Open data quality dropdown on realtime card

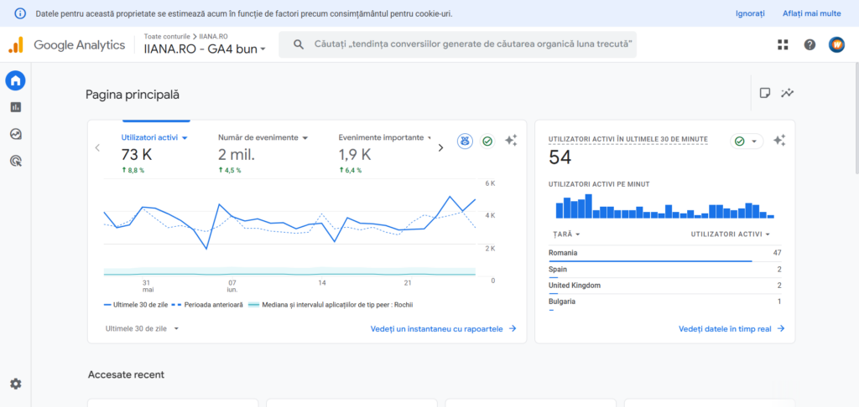click(747, 142)
